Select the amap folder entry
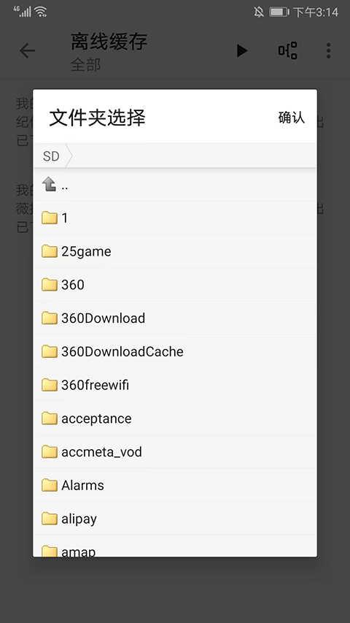The height and width of the screenshot is (623, 350). point(174,546)
